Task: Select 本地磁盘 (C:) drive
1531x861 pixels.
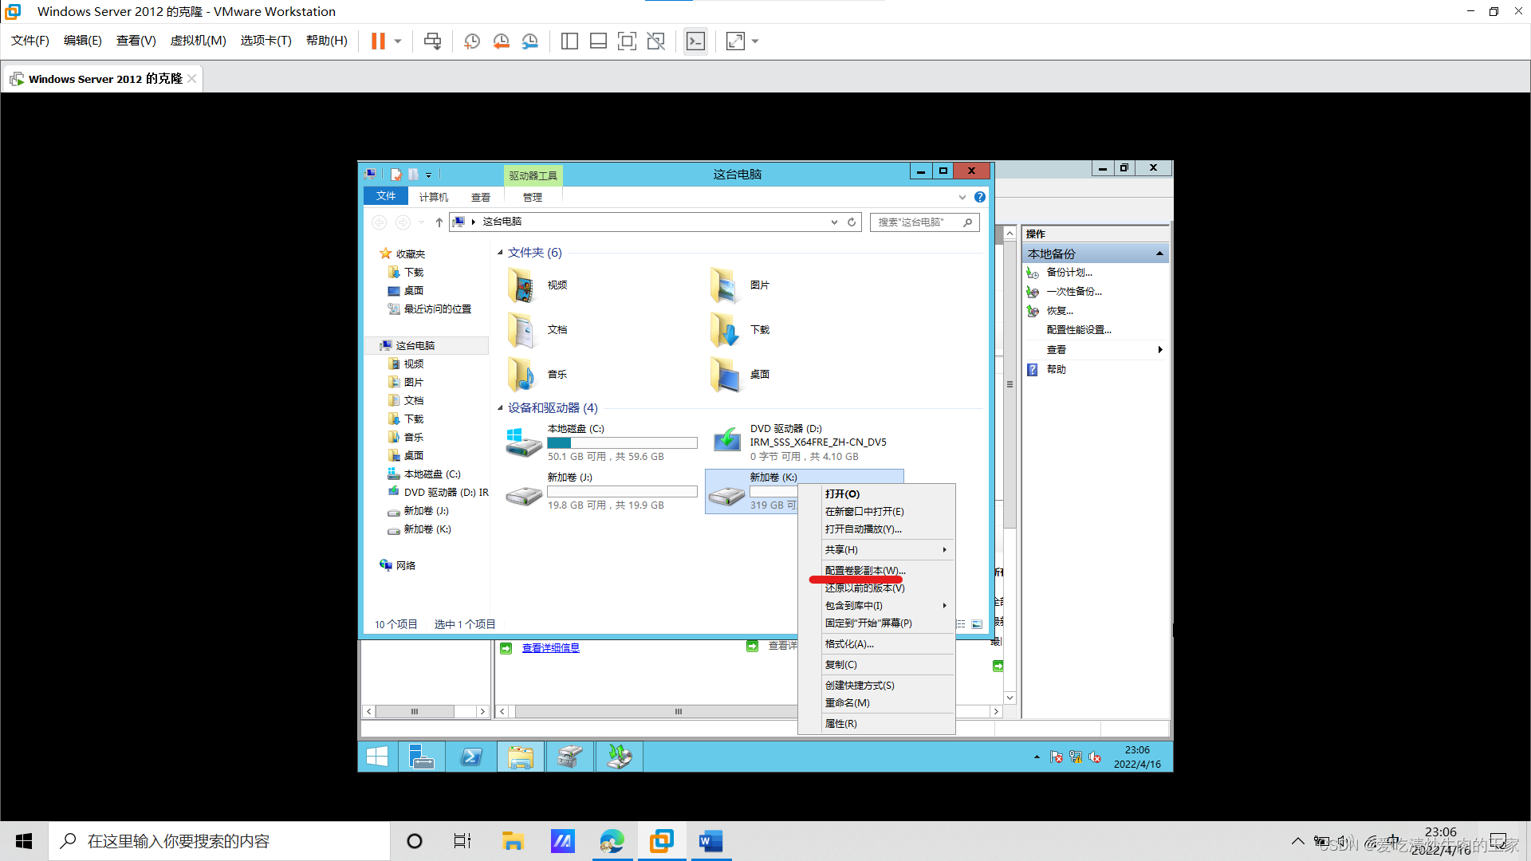Action: point(602,442)
